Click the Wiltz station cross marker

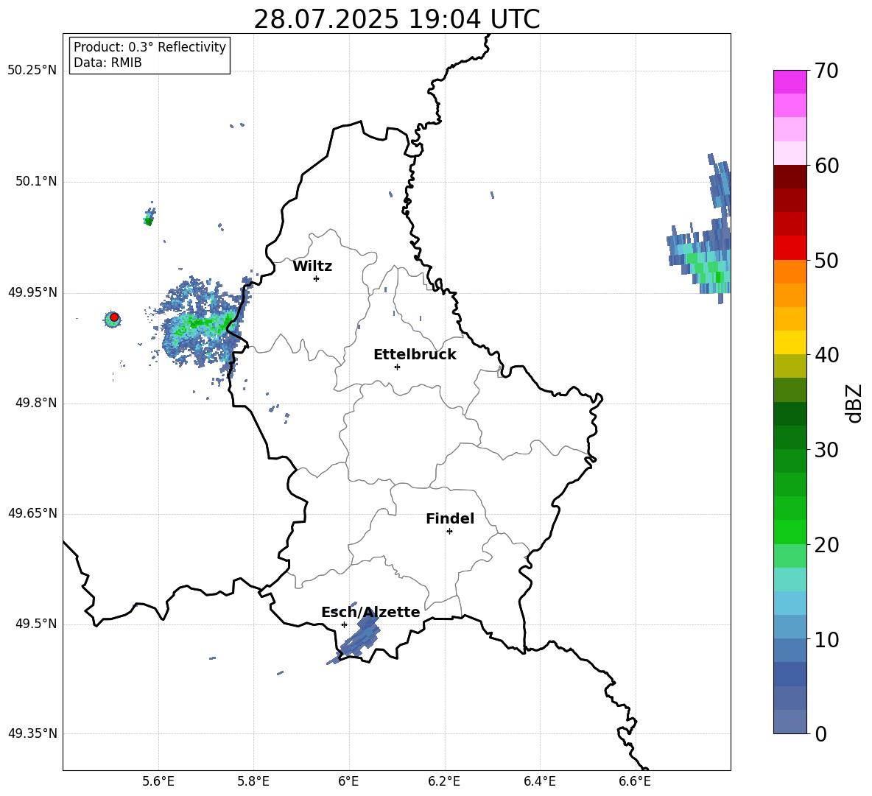tap(317, 278)
